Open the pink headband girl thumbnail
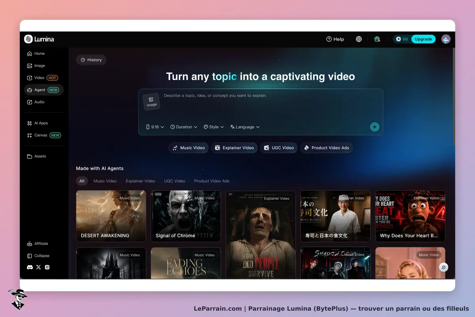Image resolution: width=475 pixels, height=317 pixels. [x=410, y=263]
